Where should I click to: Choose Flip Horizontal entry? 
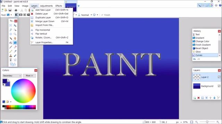(52, 30)
